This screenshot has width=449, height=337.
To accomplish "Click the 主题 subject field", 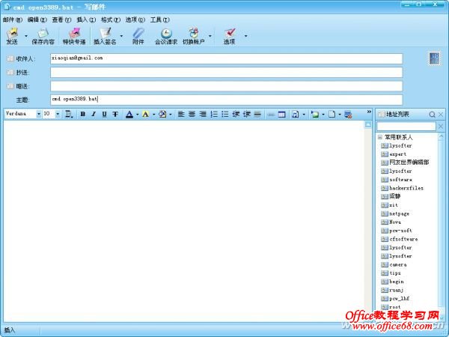I will (226, 100).
